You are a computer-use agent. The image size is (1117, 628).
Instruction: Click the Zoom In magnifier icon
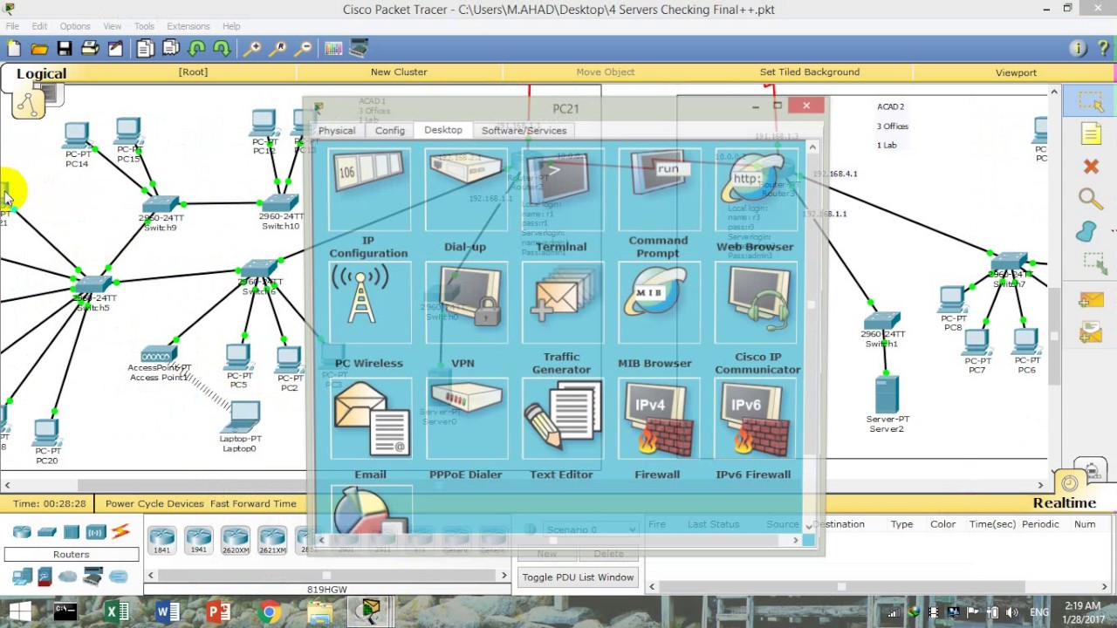coord(252,49)
